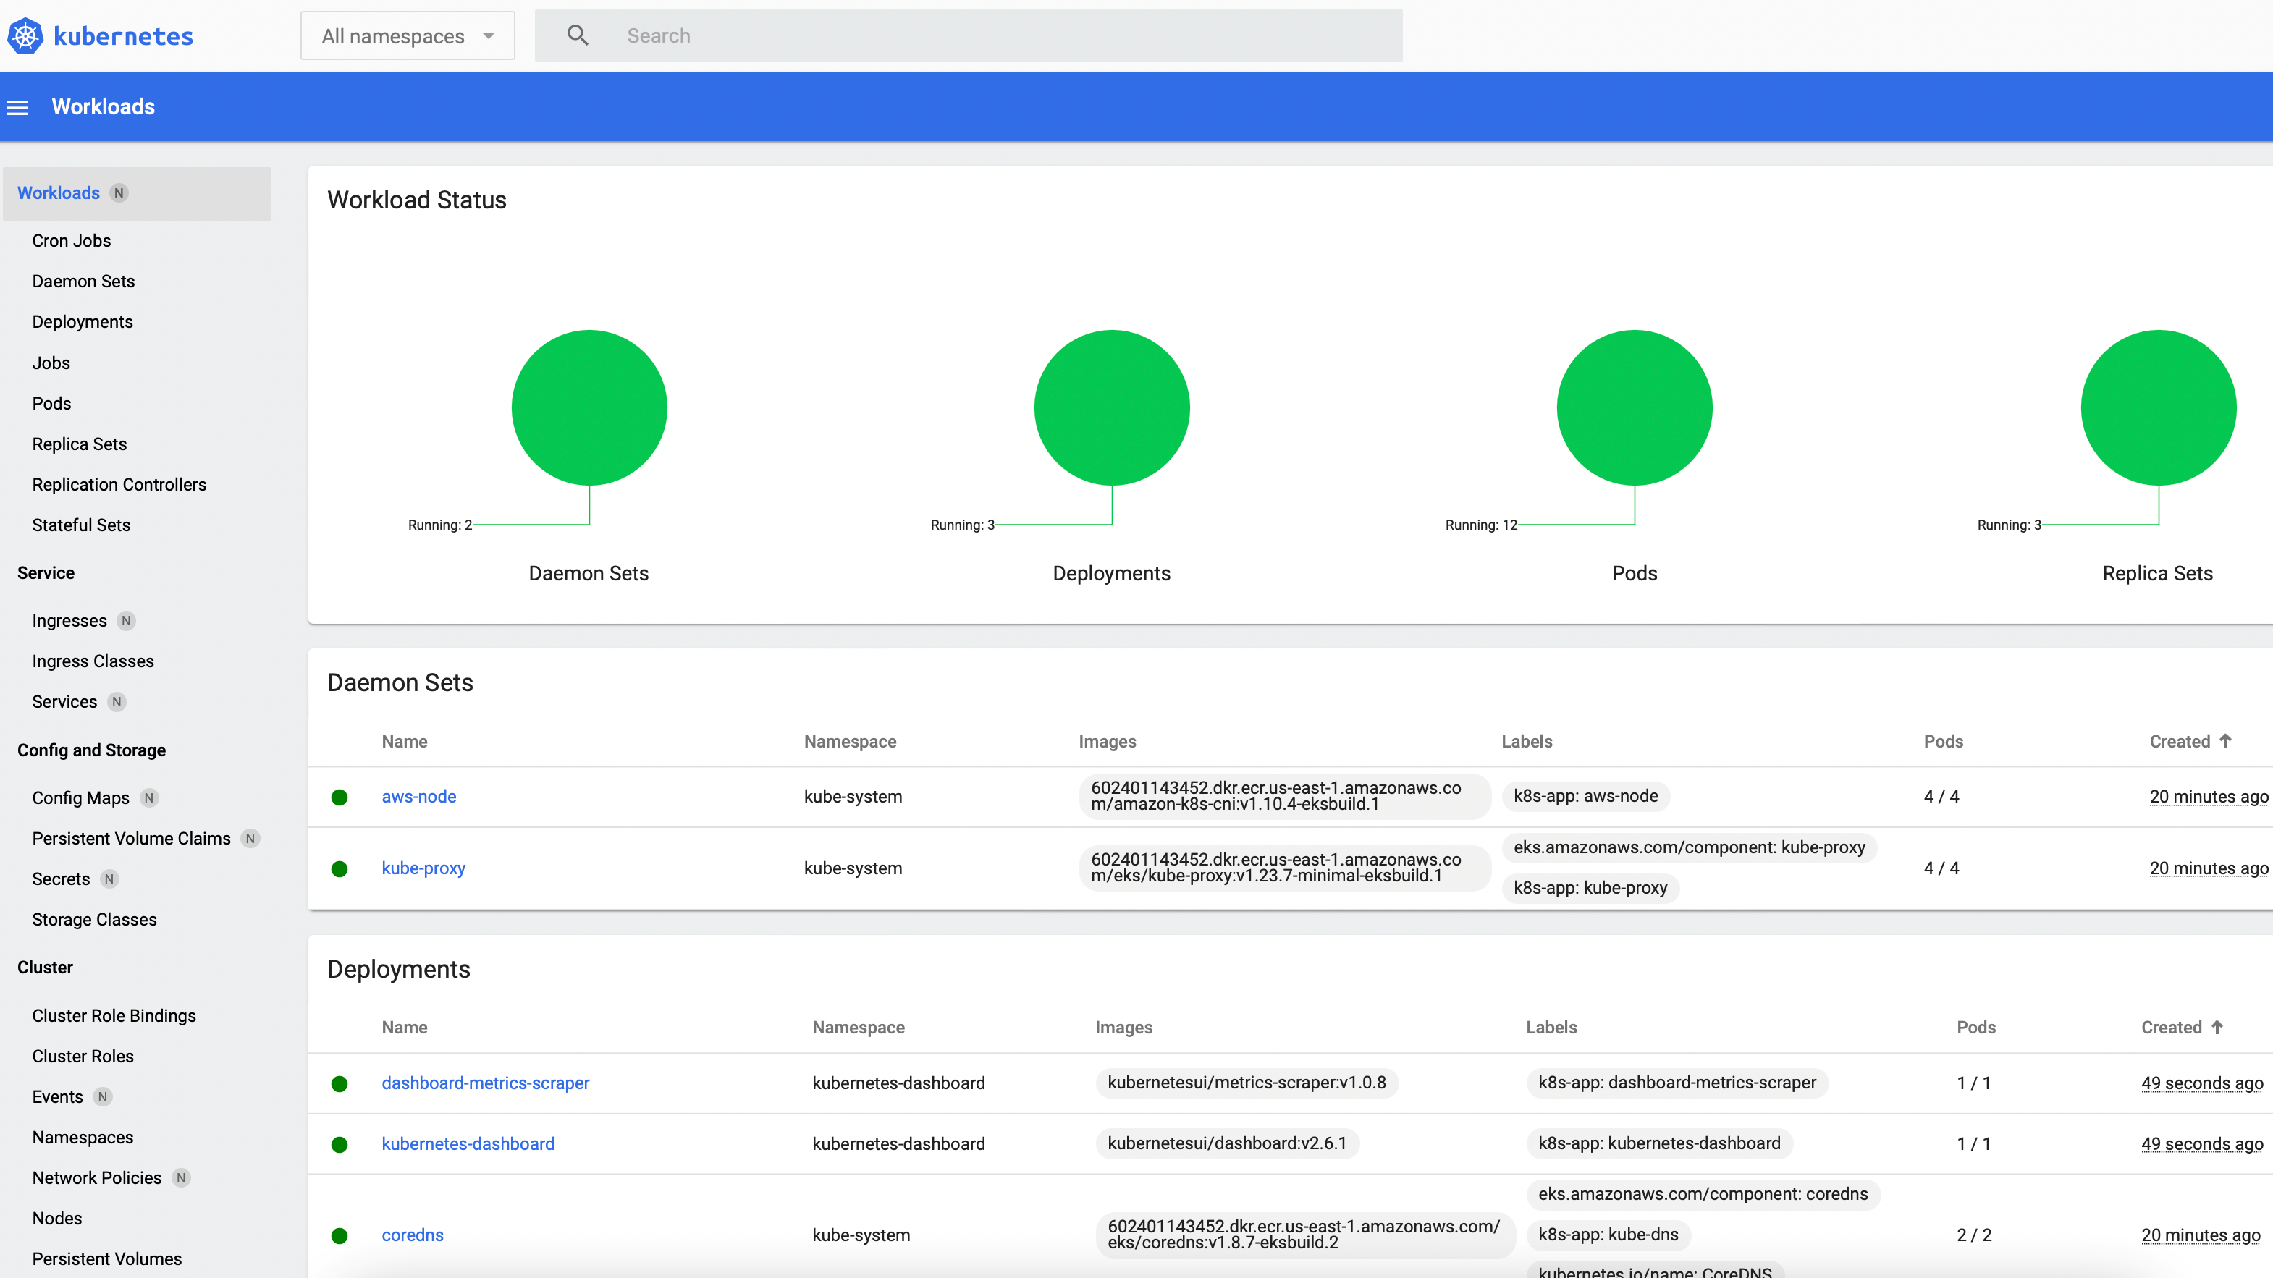Click the N badge next to Services

[x=117, y=702]
